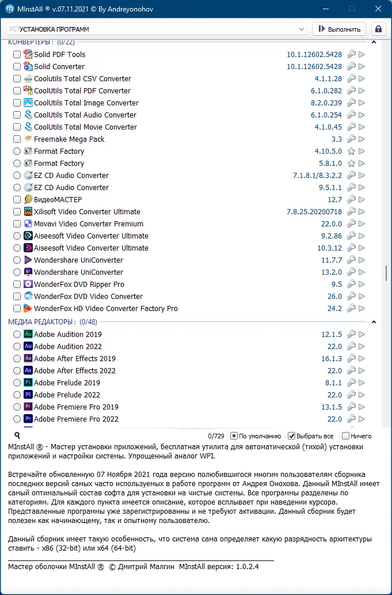Click the КОНВЕРТЕРЫ category header text
The width and height of the screenshot is (392, 595).
tap(41, 41)
